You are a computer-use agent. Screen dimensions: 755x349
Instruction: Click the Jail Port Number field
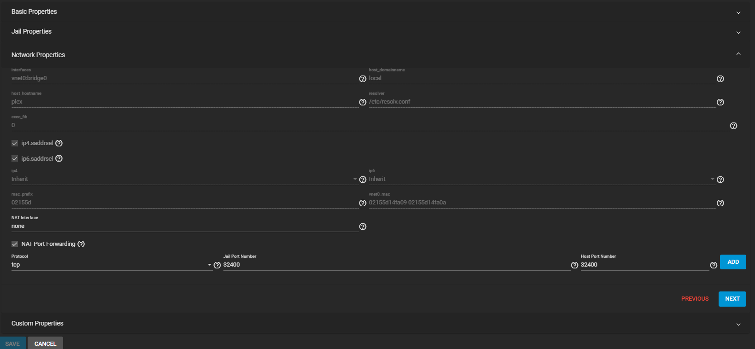coord(396,265)
